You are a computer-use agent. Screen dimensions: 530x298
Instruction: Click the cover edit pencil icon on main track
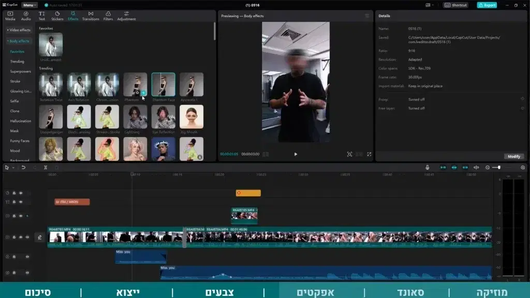coord(39,237)
